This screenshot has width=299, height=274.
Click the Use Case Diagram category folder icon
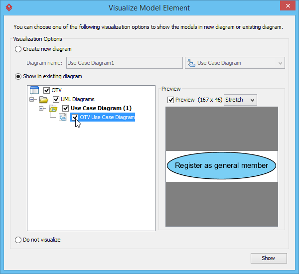tap(53, 108)
